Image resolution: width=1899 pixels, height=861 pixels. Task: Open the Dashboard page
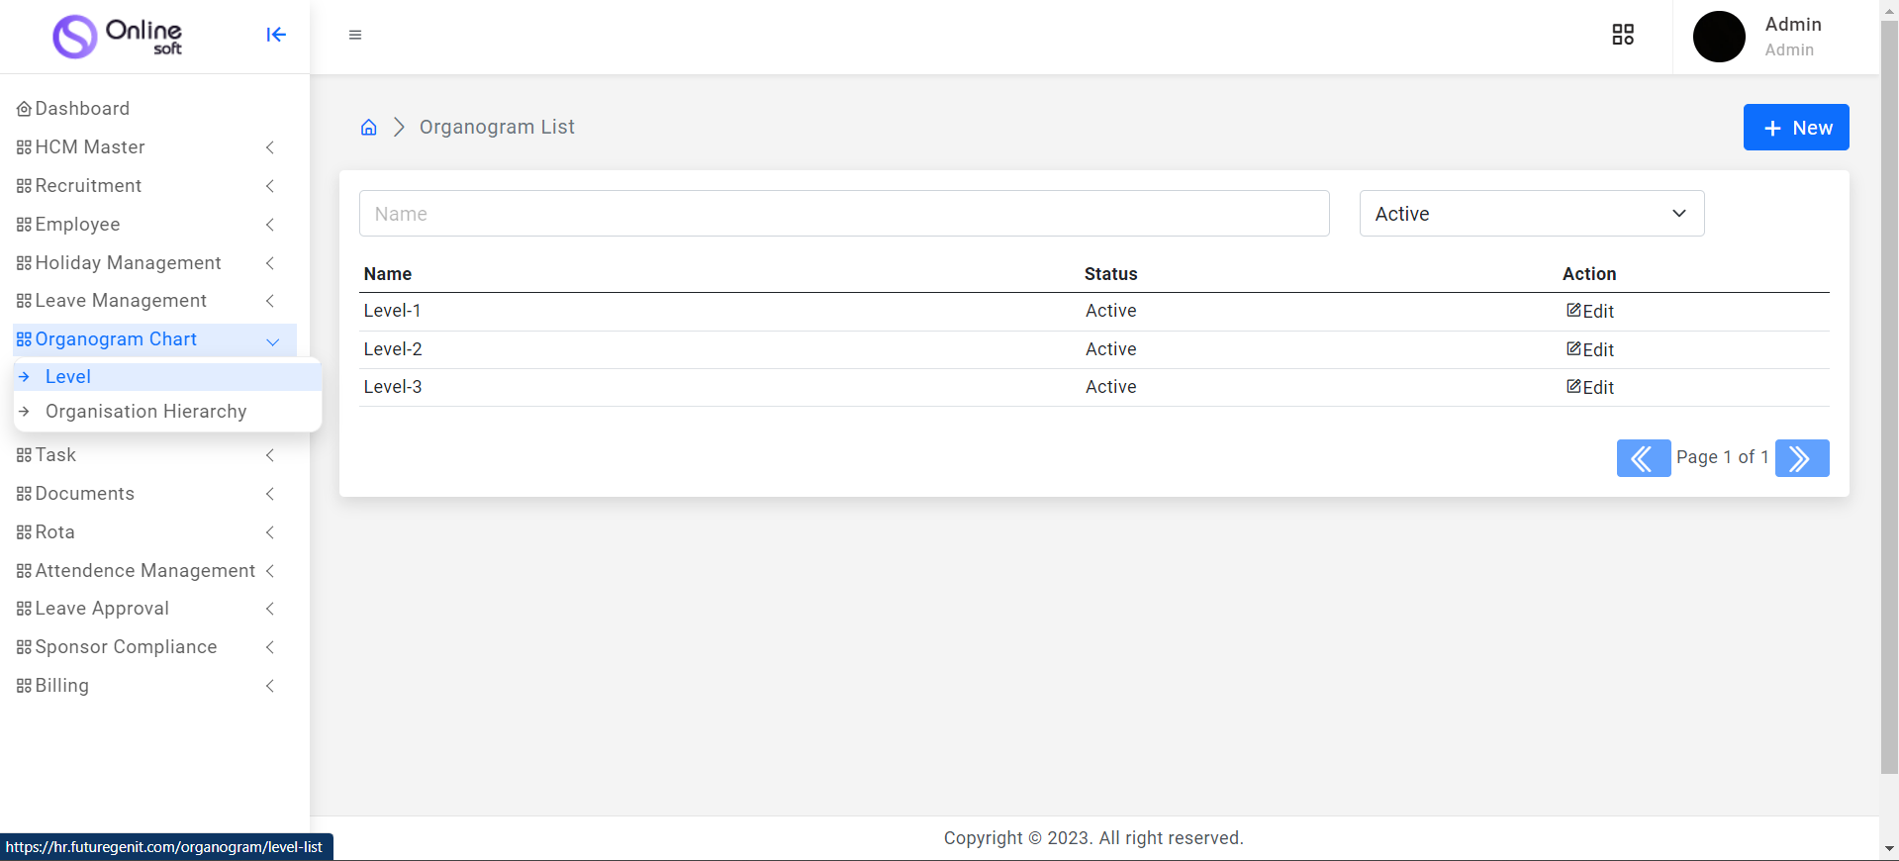click(x=82, y=109)
